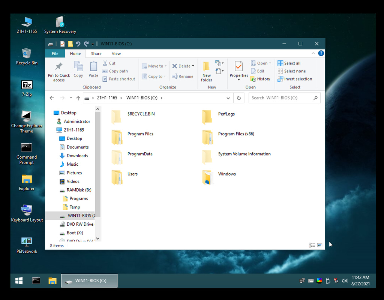Click 21H1-1165 in address breadcrumb
The height and width of the screenshot is (300, 384).
(107, 98)
